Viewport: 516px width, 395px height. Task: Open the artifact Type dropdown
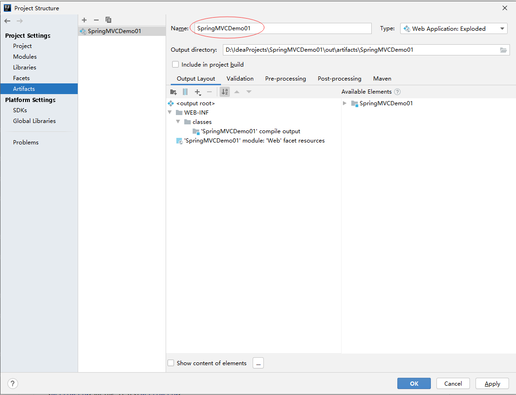[x=454, y=29]
